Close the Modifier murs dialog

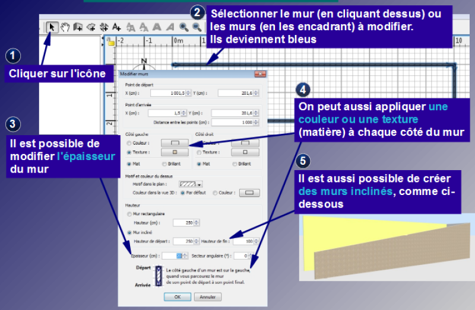pos(259,74)
